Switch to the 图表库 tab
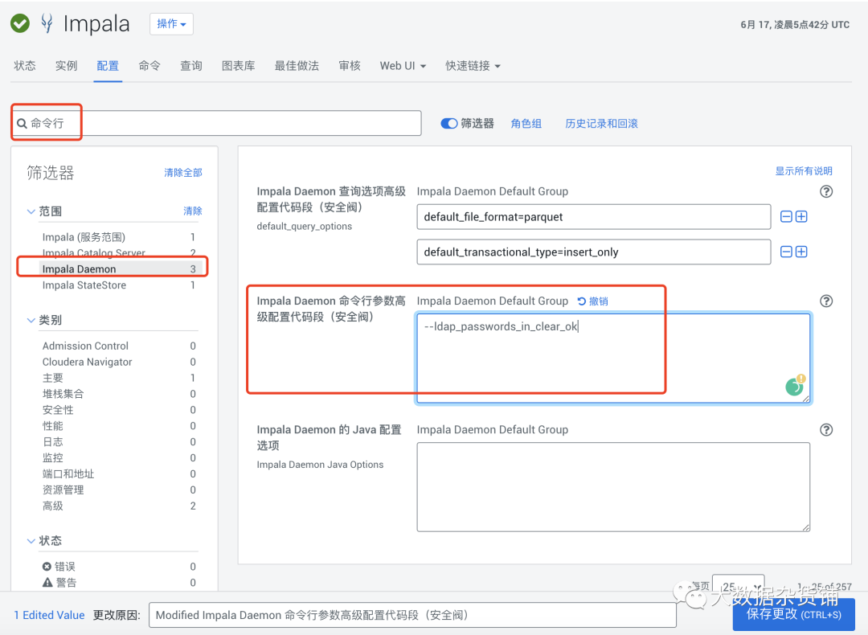 click(239, 66)
